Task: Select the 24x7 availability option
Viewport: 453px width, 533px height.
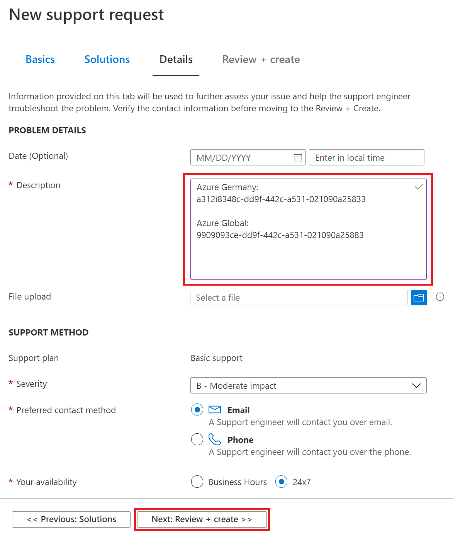Action: (x=281, y=482)
